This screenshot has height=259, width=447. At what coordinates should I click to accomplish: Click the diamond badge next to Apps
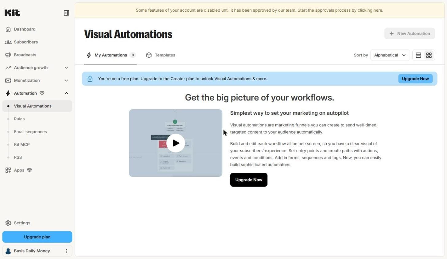[29, 170]
